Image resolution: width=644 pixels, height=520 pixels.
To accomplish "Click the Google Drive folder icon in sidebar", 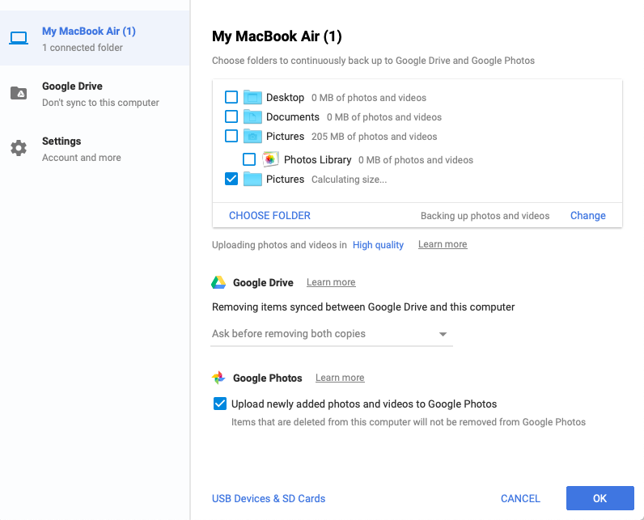I will [x=19, y=93].
